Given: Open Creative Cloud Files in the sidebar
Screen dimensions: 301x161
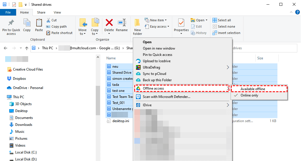Looking at the screenshot, I should 25,69.
